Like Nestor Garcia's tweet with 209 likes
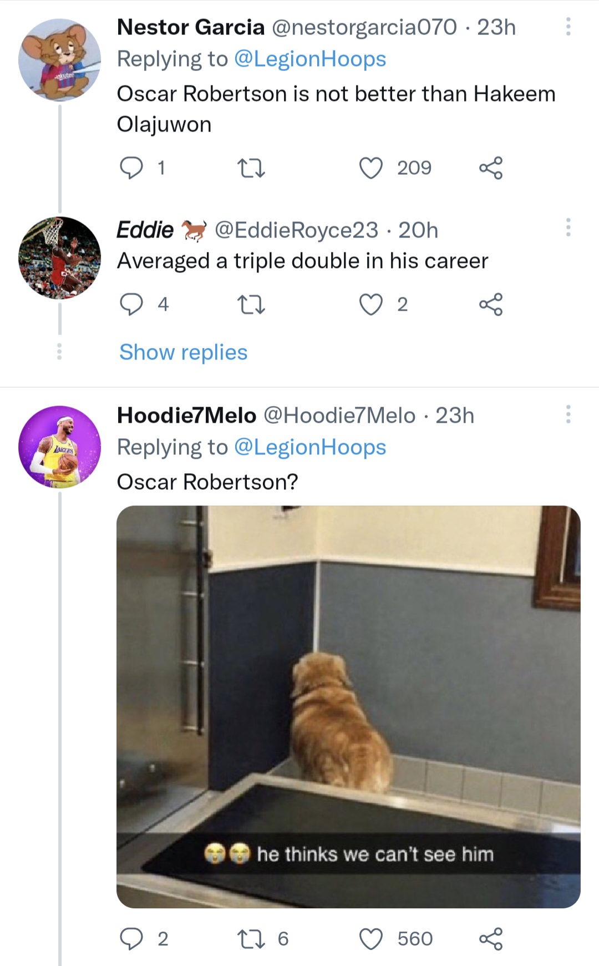Viewport: 599px width, 966px height. tap(371, 168)
